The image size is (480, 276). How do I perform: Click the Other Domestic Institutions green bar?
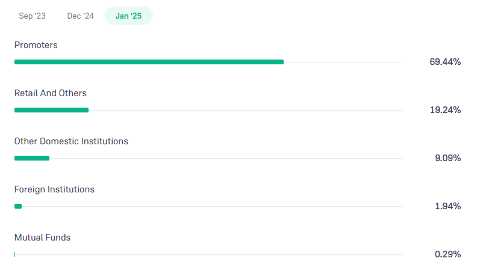point(32,158)
